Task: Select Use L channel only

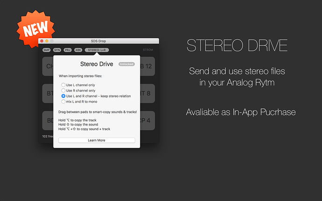Action: 78,85
